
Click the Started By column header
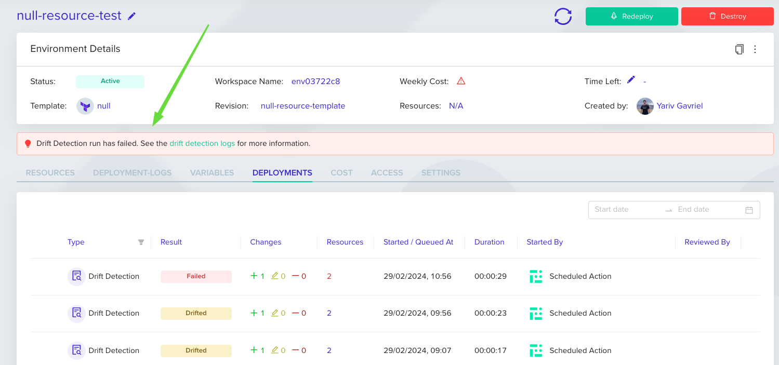coord(545,242)
